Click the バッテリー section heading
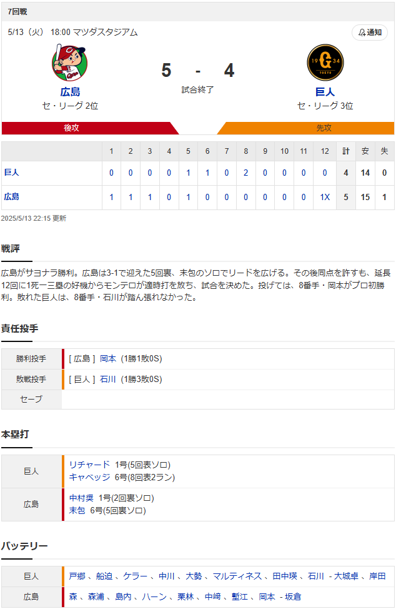396x609 pixels. pyautogui.click(x=24, y=546)
